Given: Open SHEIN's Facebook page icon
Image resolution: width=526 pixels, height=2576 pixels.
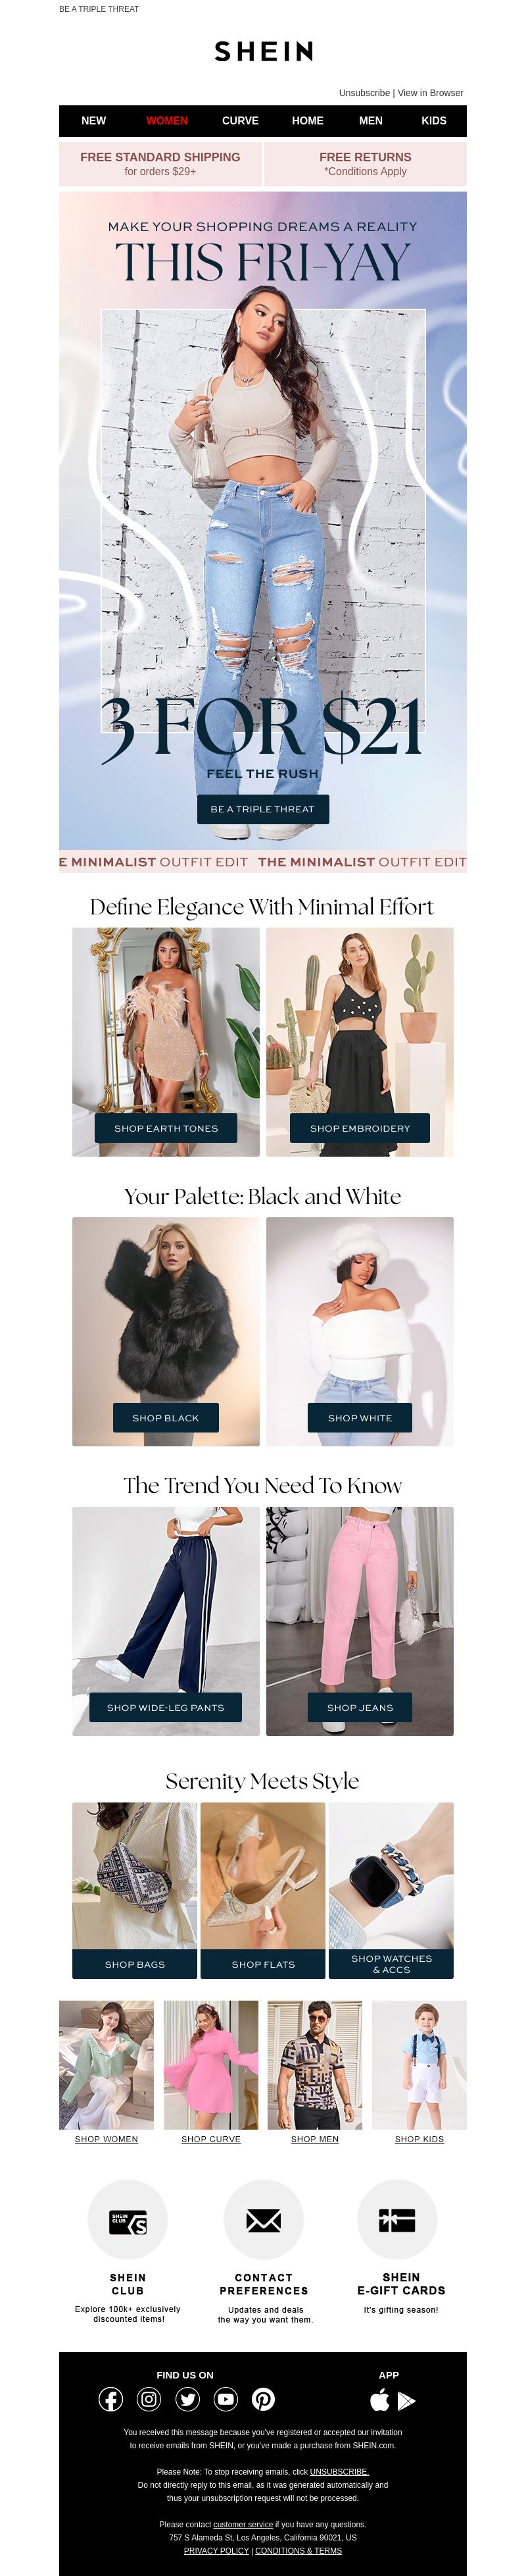Looking at the screenshot, I should pos(111,2398).
